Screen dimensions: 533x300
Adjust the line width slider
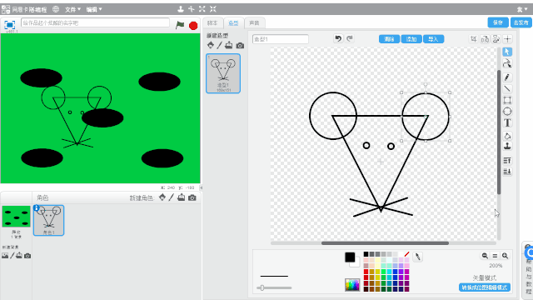point(262,287)
